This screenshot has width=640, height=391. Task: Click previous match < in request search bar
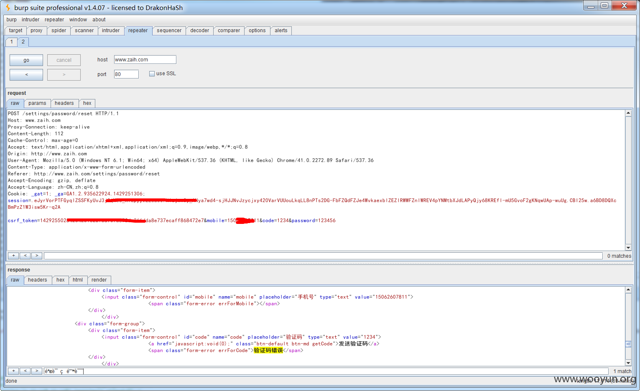click(25, 256)
